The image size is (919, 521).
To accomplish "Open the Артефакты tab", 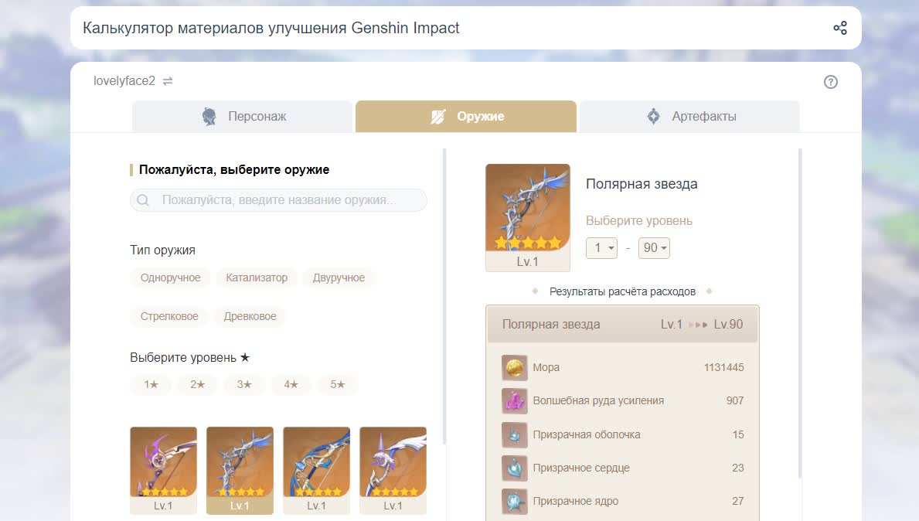I will [x=690, y=116].
